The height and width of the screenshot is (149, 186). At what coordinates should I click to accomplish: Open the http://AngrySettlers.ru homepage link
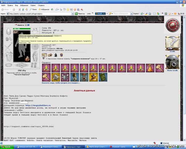(x=38, y=106)
